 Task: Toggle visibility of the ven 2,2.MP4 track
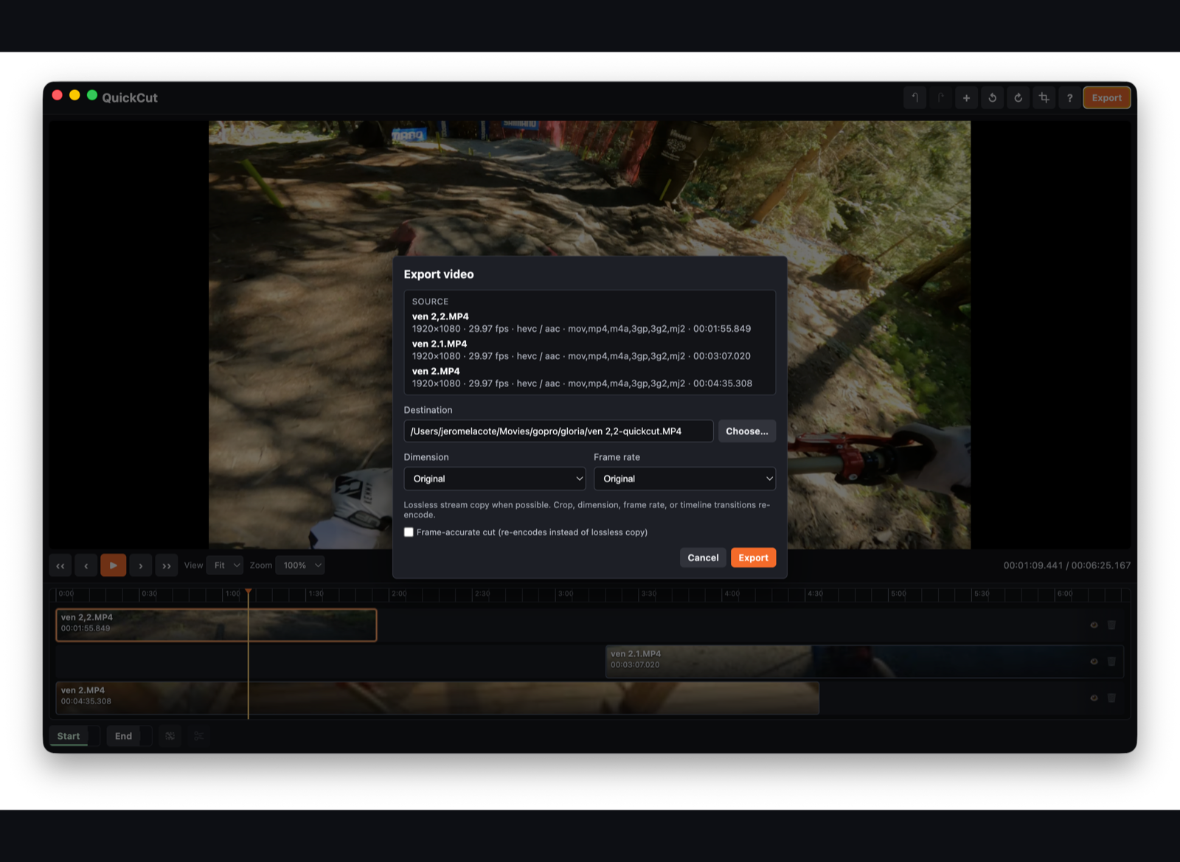(x=1094, y=625)
